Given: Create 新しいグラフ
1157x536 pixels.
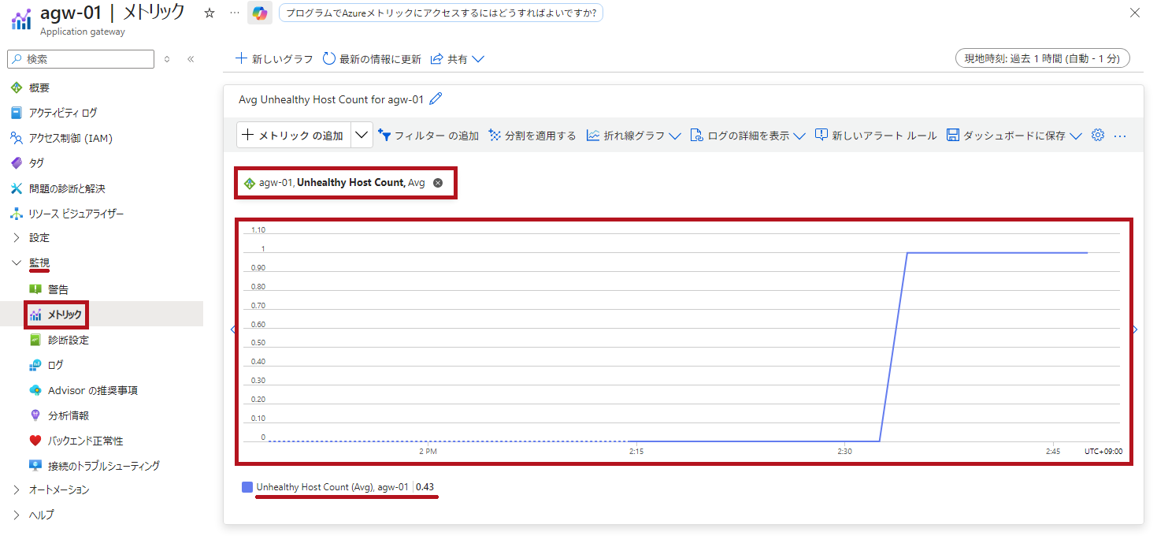Looking at the screenshot, I should point(274,59).
